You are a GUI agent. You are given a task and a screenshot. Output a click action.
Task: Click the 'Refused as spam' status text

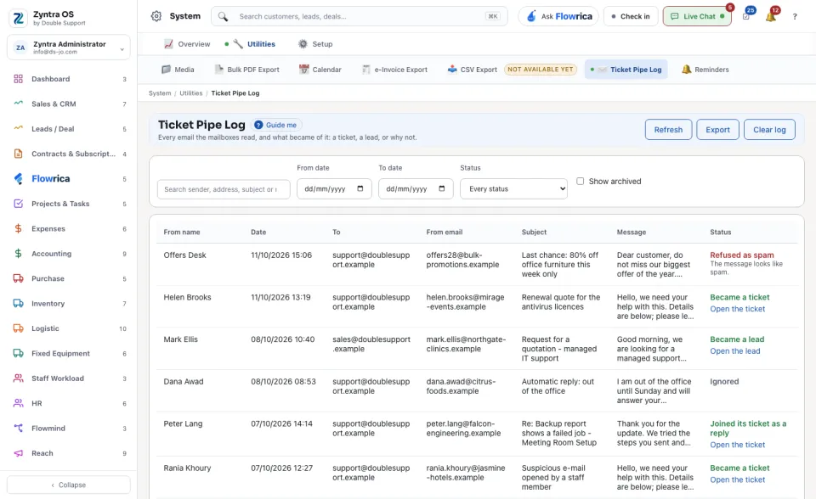tap(741, 255)
